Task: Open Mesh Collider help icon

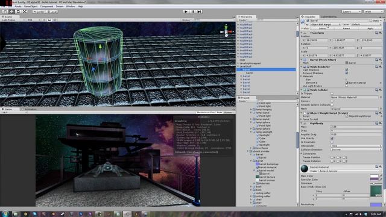Action: point(376,90)
